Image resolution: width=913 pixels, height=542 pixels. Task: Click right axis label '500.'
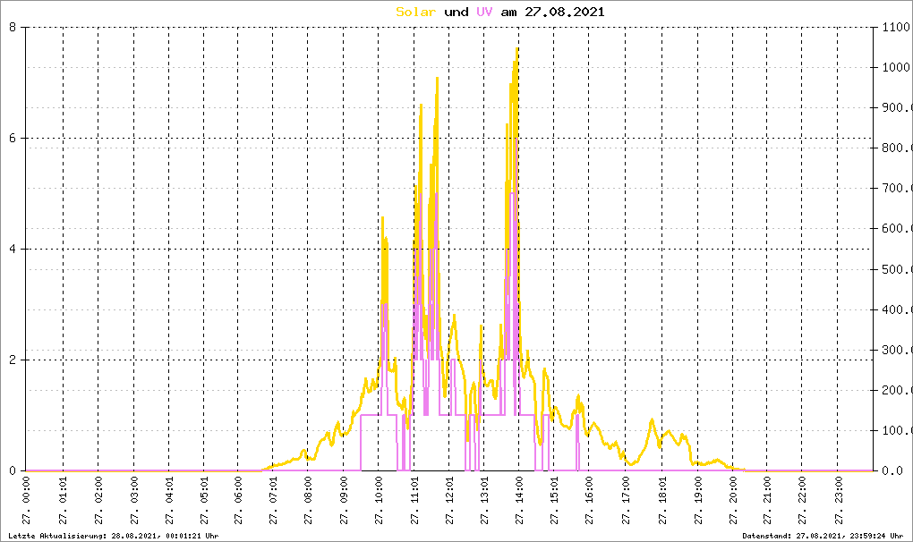coord(896,269)
